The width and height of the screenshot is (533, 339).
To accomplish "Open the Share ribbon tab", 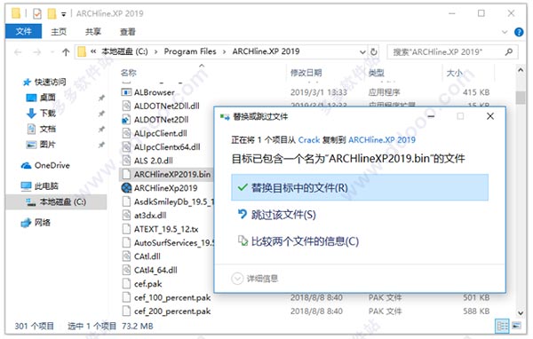I will coord(93,32).
